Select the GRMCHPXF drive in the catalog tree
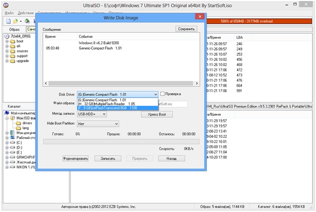Viewport: 316px width, 212px height. click(x=26, y=157)
